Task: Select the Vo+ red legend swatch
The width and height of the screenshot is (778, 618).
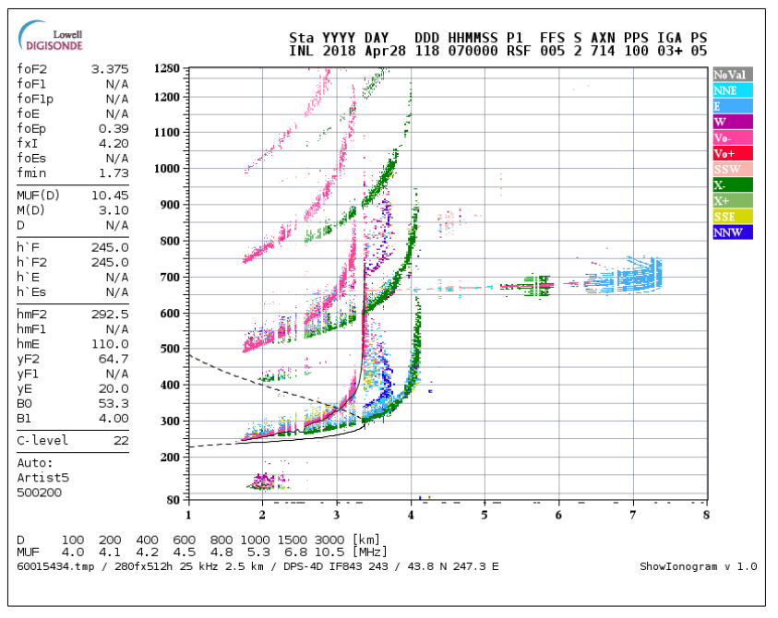Action: pos(733,153)
